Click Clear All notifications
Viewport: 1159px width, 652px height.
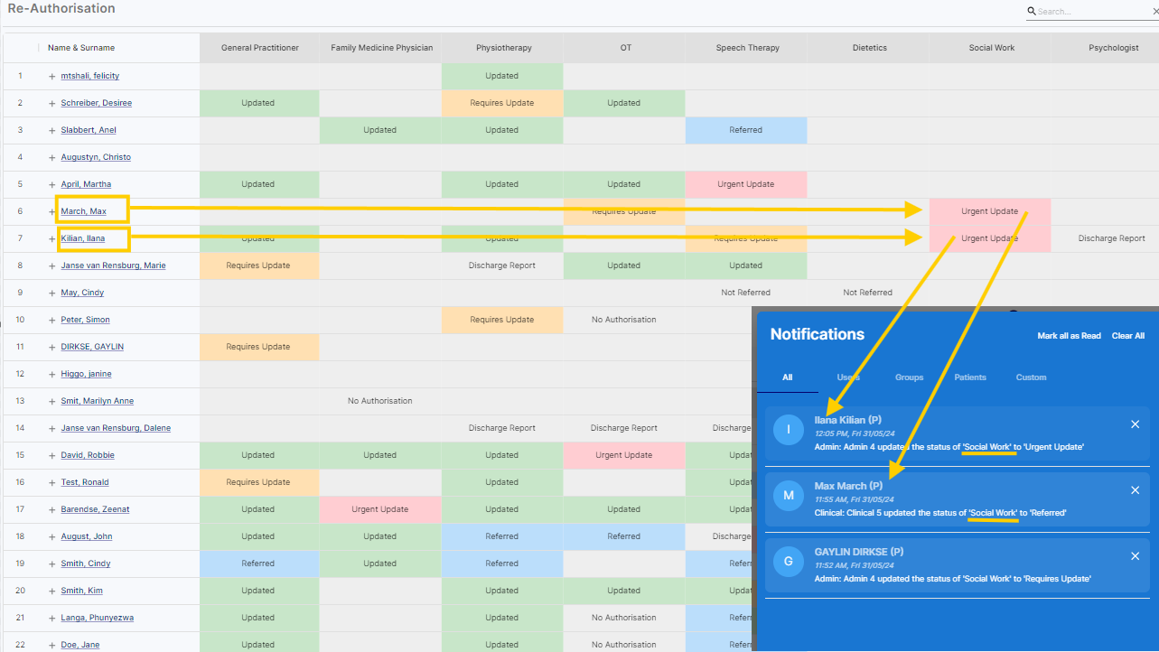coord(1127,336)
